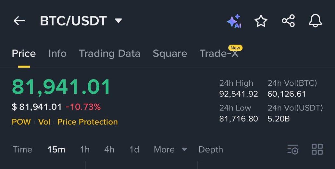Expand the More intervals dropdown
Image resolution: width=335 pixels, height=169 pixels.
[x=170, y=150]
